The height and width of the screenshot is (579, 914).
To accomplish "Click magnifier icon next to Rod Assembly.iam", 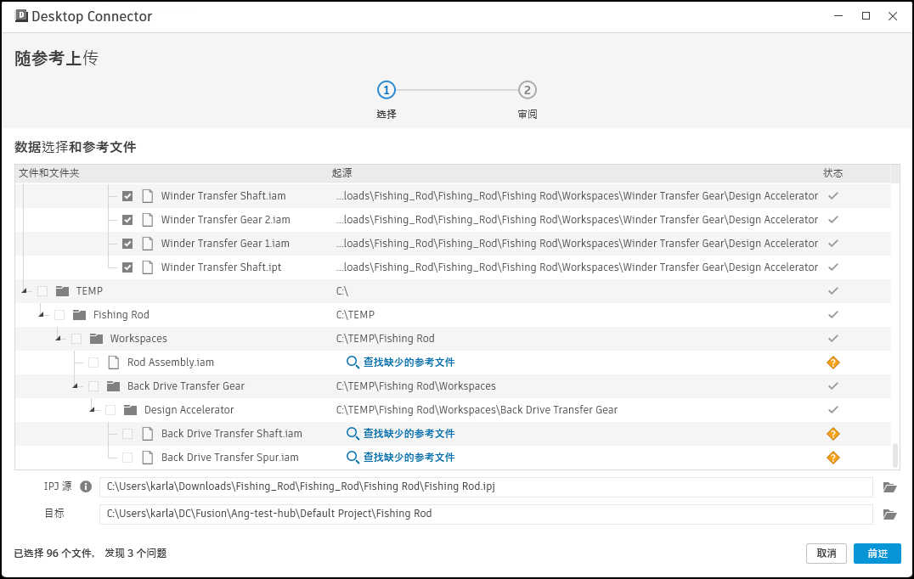I will coord(353,363).
